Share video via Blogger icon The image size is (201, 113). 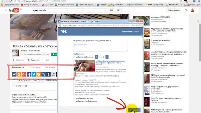pos(39,74)
